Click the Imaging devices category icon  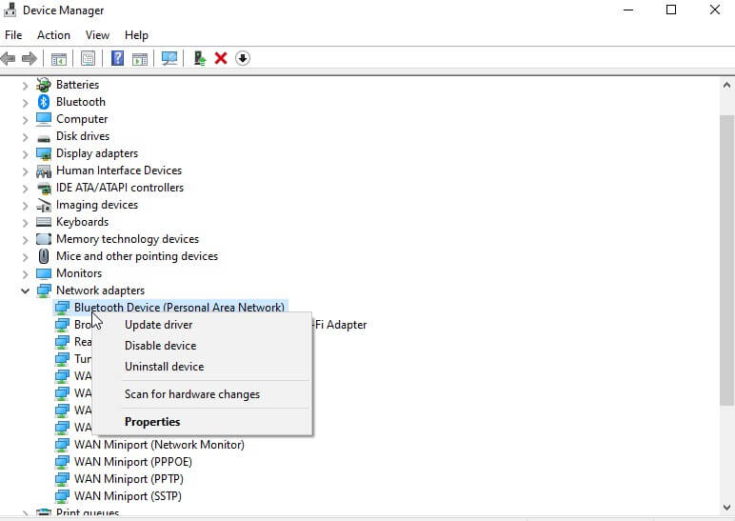tap(44, 205)
